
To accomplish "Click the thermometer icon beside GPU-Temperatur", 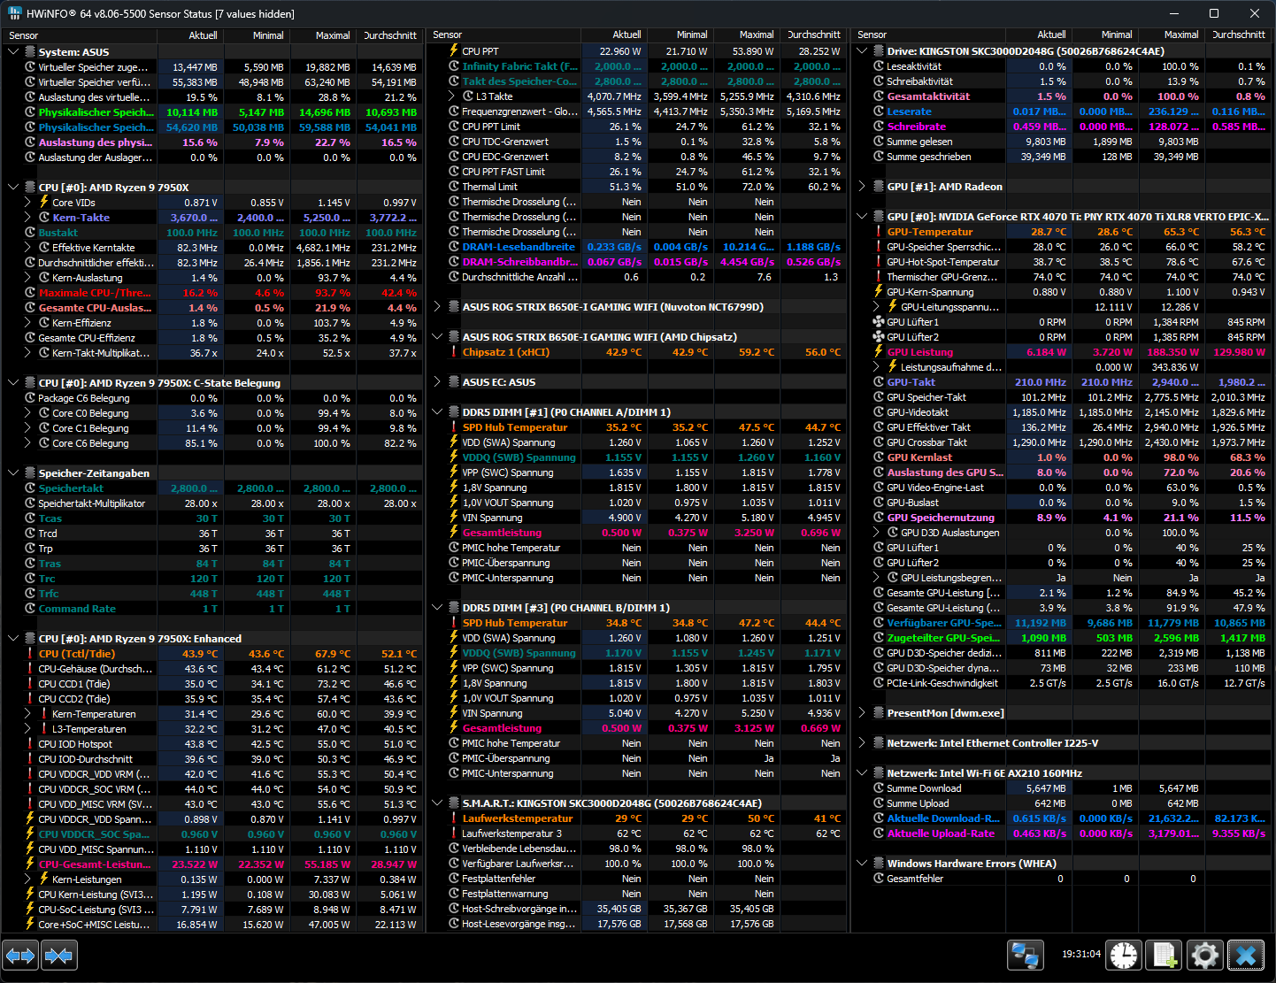I will tap(879, 232).
